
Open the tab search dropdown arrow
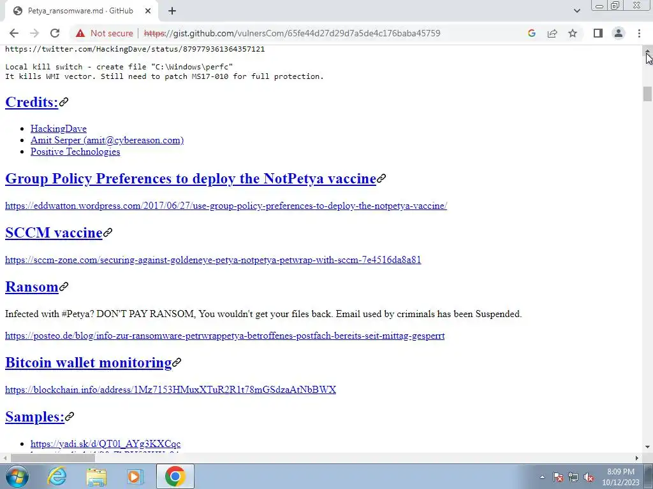pos(576,11)
